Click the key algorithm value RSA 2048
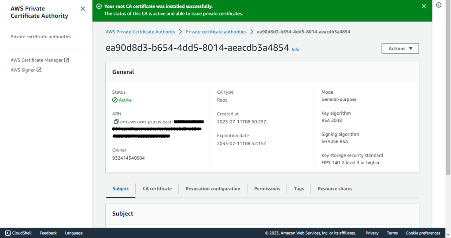Screen dimensions: 451x238 tap(332, 120)
